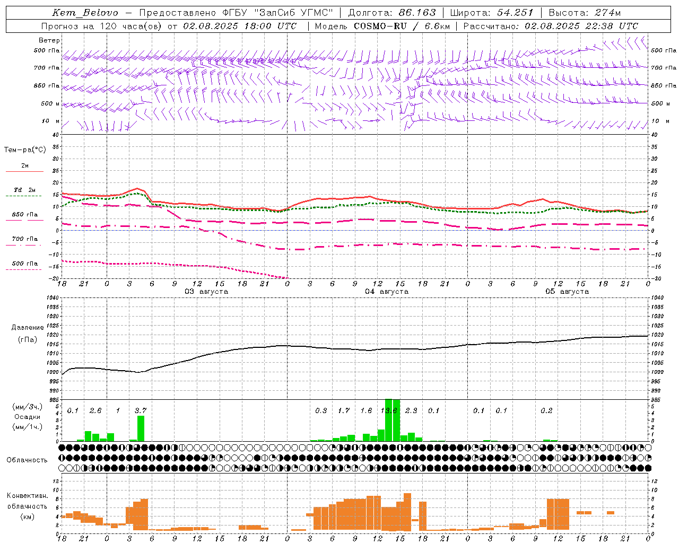679x543 pixels.
Task: Click the Широта: 54.251 value
Action: (492, 13)
